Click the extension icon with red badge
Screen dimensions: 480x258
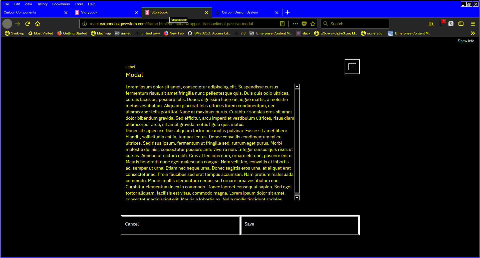click(x=442, y=23)
